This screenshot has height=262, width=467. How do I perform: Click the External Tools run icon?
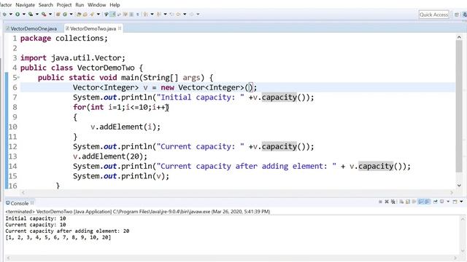click(x=44, y=14)
